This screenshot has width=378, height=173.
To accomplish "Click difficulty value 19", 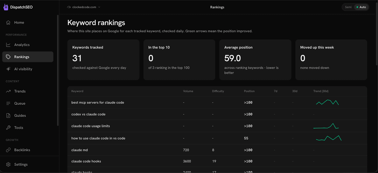I will tap(214, 161).
